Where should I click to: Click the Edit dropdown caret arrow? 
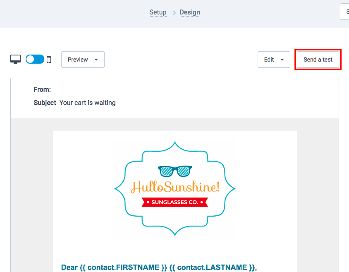tap(282, 60)
